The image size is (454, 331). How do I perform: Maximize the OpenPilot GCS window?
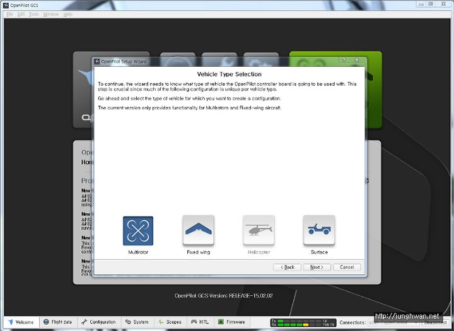(431, 4)
